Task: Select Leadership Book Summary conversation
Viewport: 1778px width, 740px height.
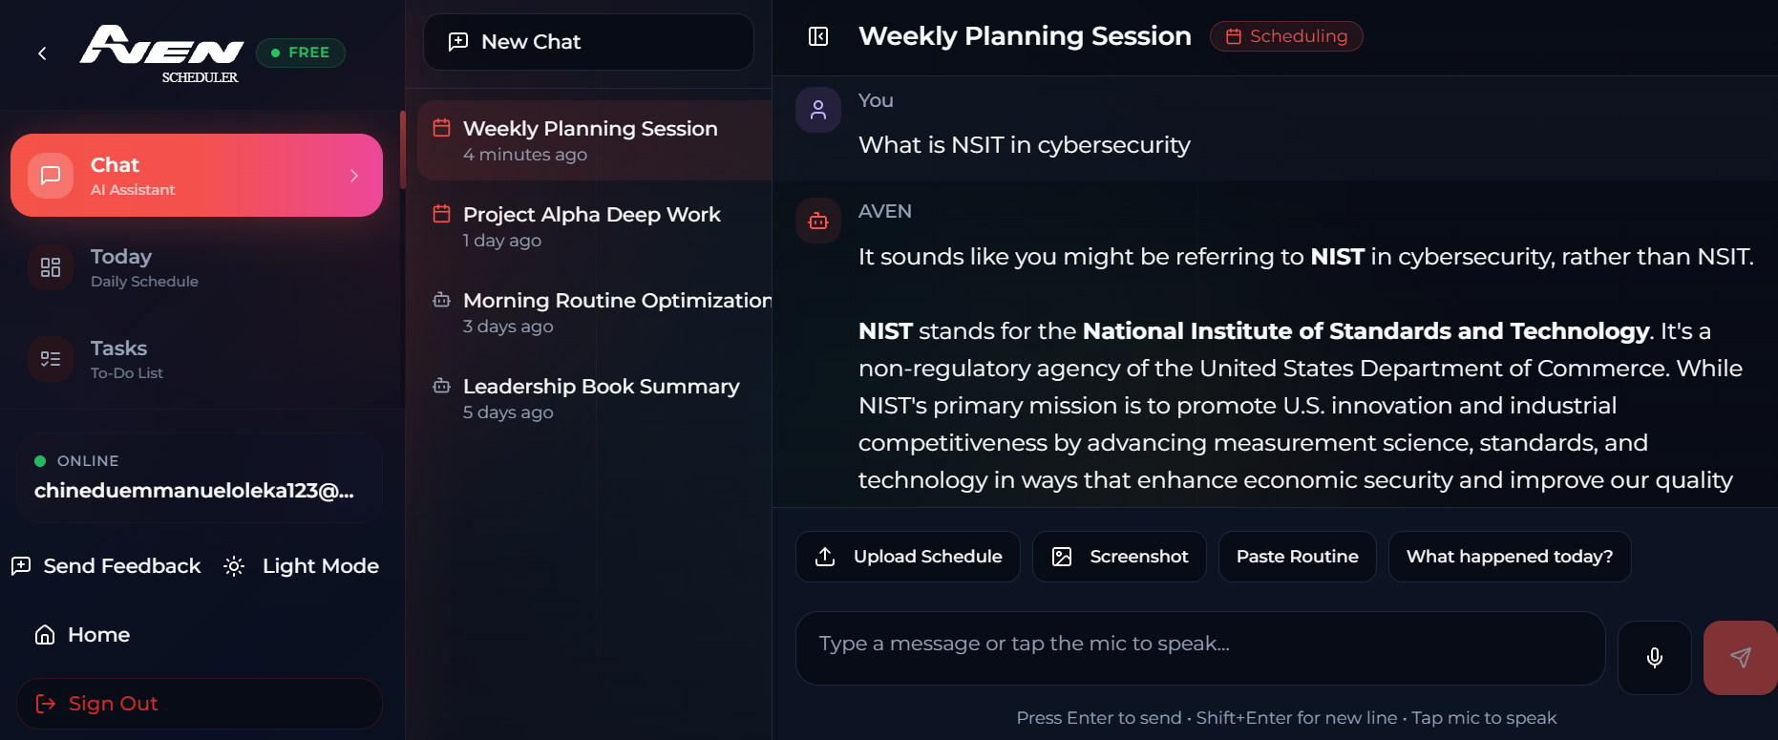Action: [x=594, y=398]
